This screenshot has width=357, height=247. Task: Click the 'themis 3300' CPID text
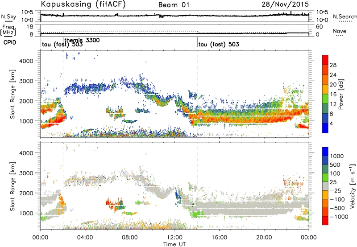tap(82, 40)
